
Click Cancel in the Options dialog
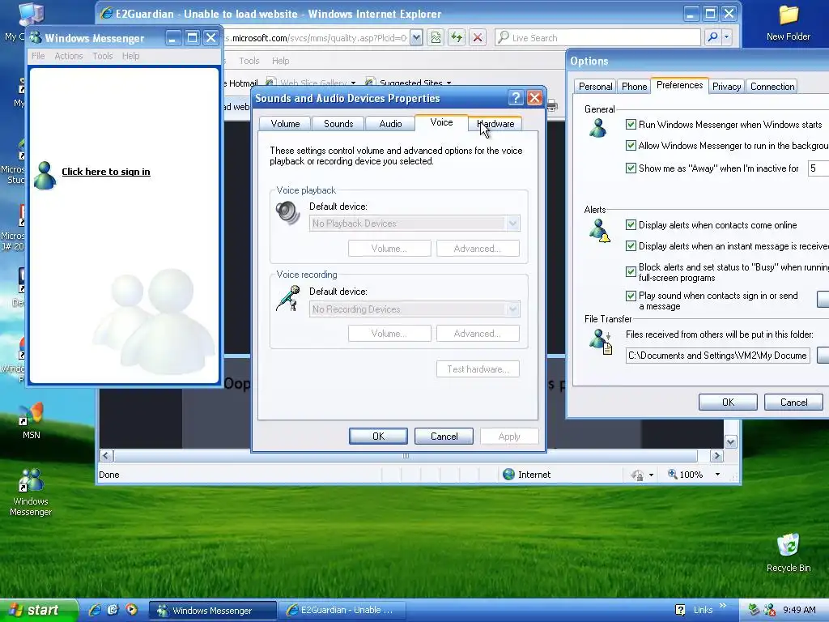pos(793,403)
